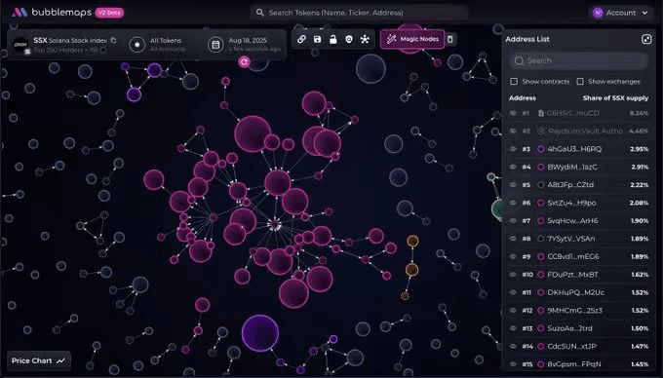The width and height of the screenshot is (663, 378).
Task: Click the node cluster layout icon
Action: 365,39
